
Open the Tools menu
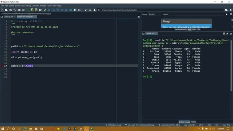tap(50, 6)
